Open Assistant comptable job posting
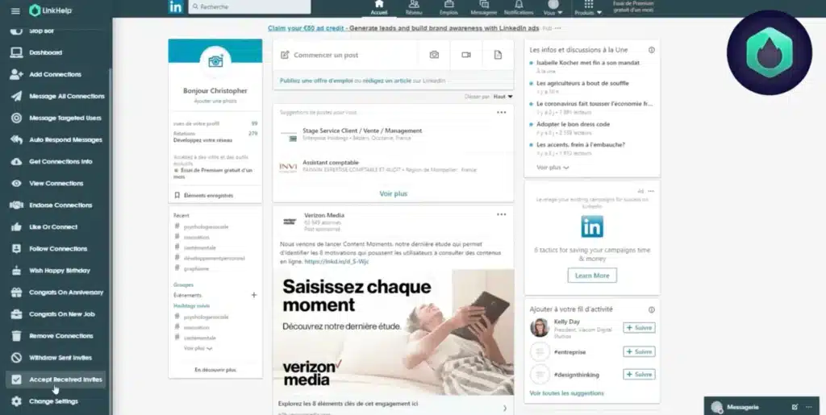The width and height of the screenshot is (826, 415). (331, 163)
